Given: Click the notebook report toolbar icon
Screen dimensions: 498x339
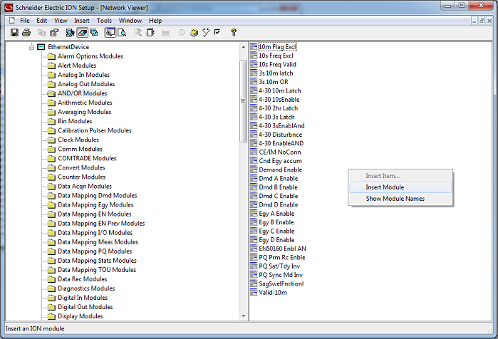Looking at the screenshot, I should coord(150,32).
